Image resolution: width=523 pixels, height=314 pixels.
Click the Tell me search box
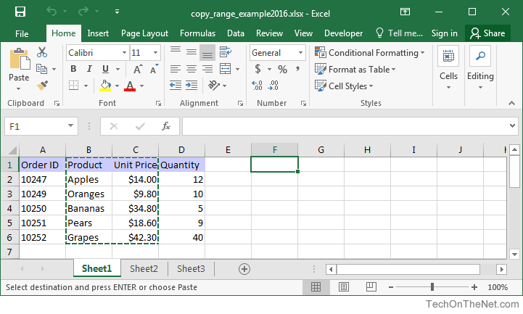pyautogui.click(x=399, y=33)
